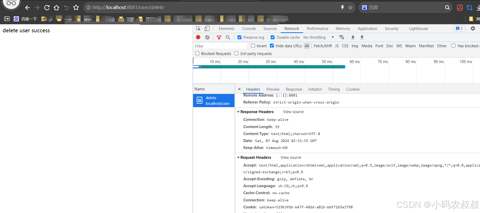Filter requests by Fetch/XHR type
This screenshot has height=213, width=480.
click(323, 46)
